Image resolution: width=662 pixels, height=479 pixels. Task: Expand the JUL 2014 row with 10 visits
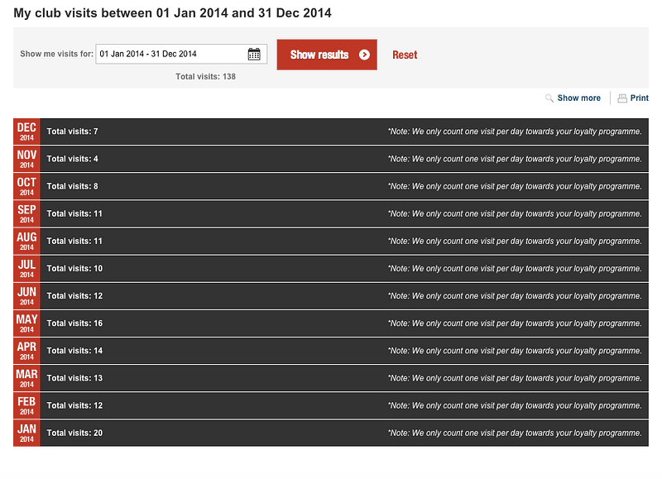pyautogui.click(x=331, y=268)
